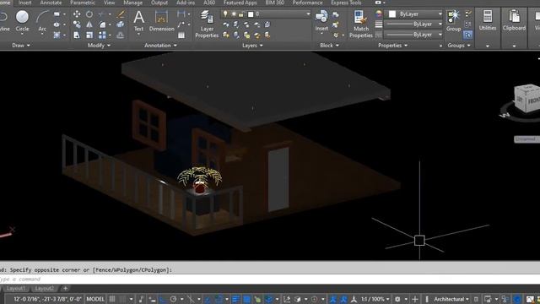Go to the Output ribbon tab
Screen dimensions: 540x304
point(159,3)
